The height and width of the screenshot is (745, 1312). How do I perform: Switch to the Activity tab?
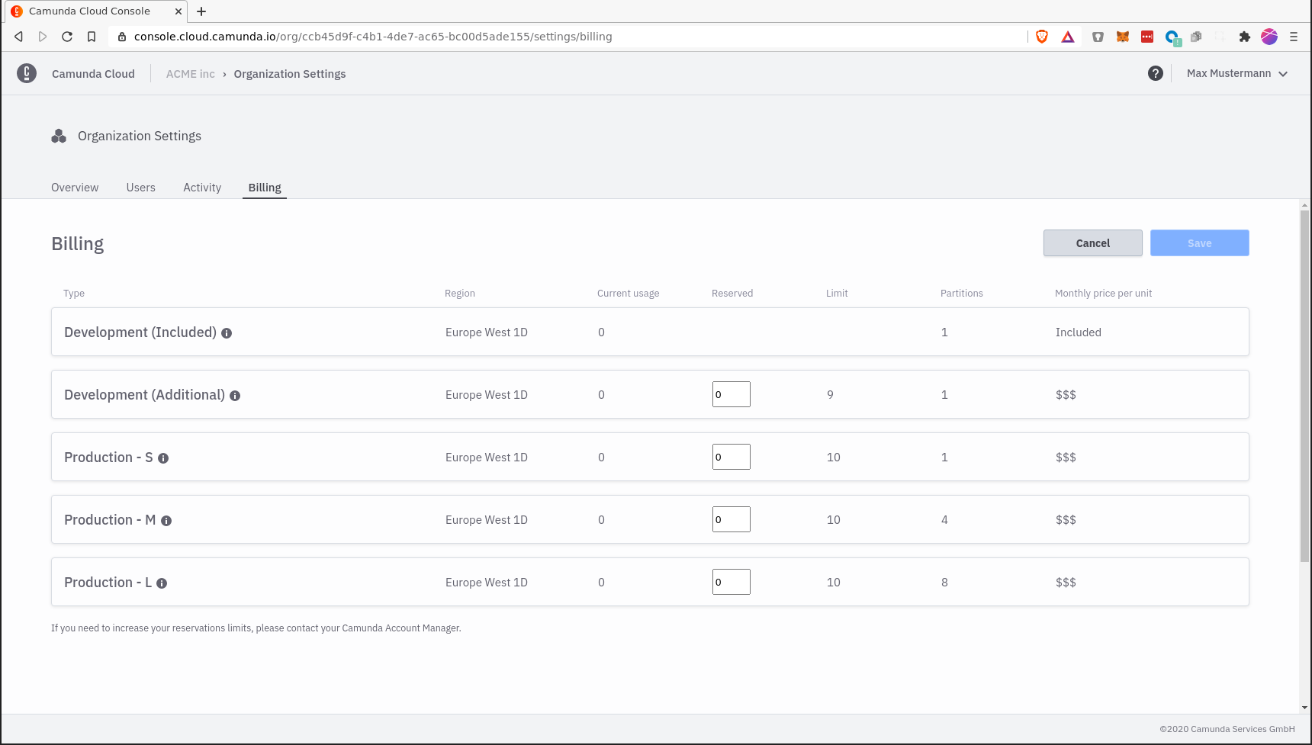(x=202, y=188)
